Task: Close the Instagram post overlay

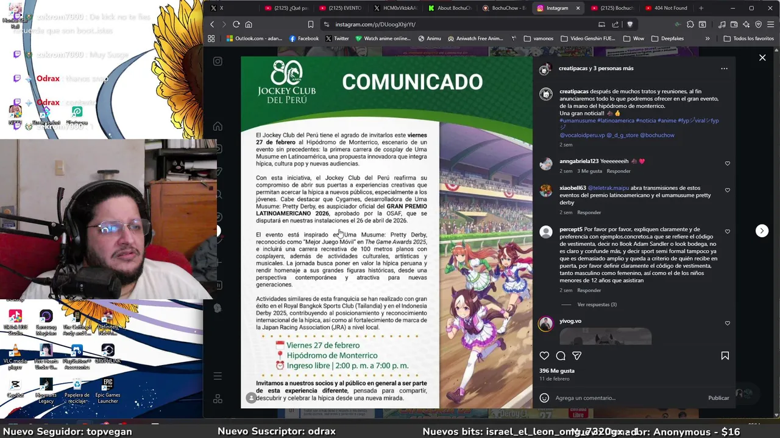Action: click(762, 58)
